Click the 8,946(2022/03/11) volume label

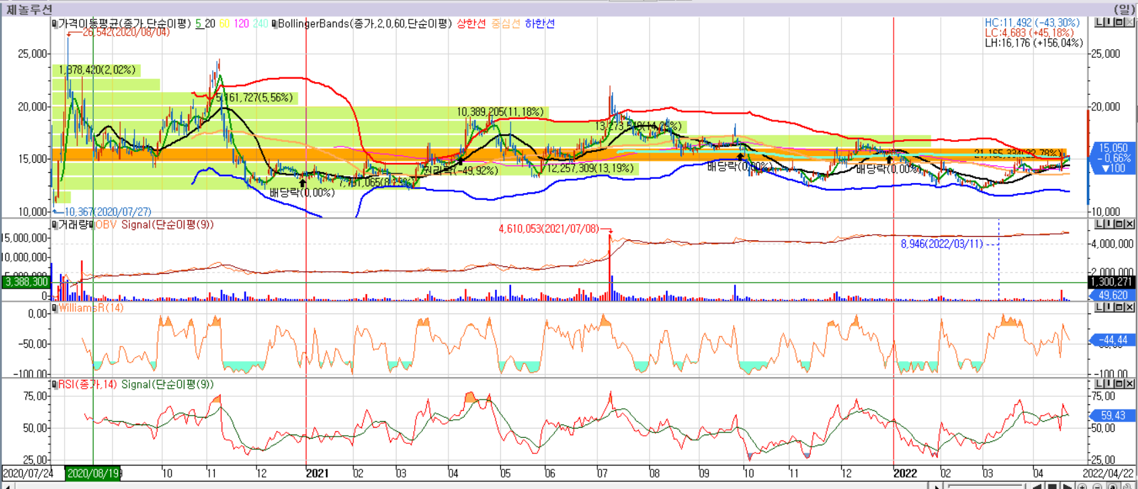click(x=942, y=243)
